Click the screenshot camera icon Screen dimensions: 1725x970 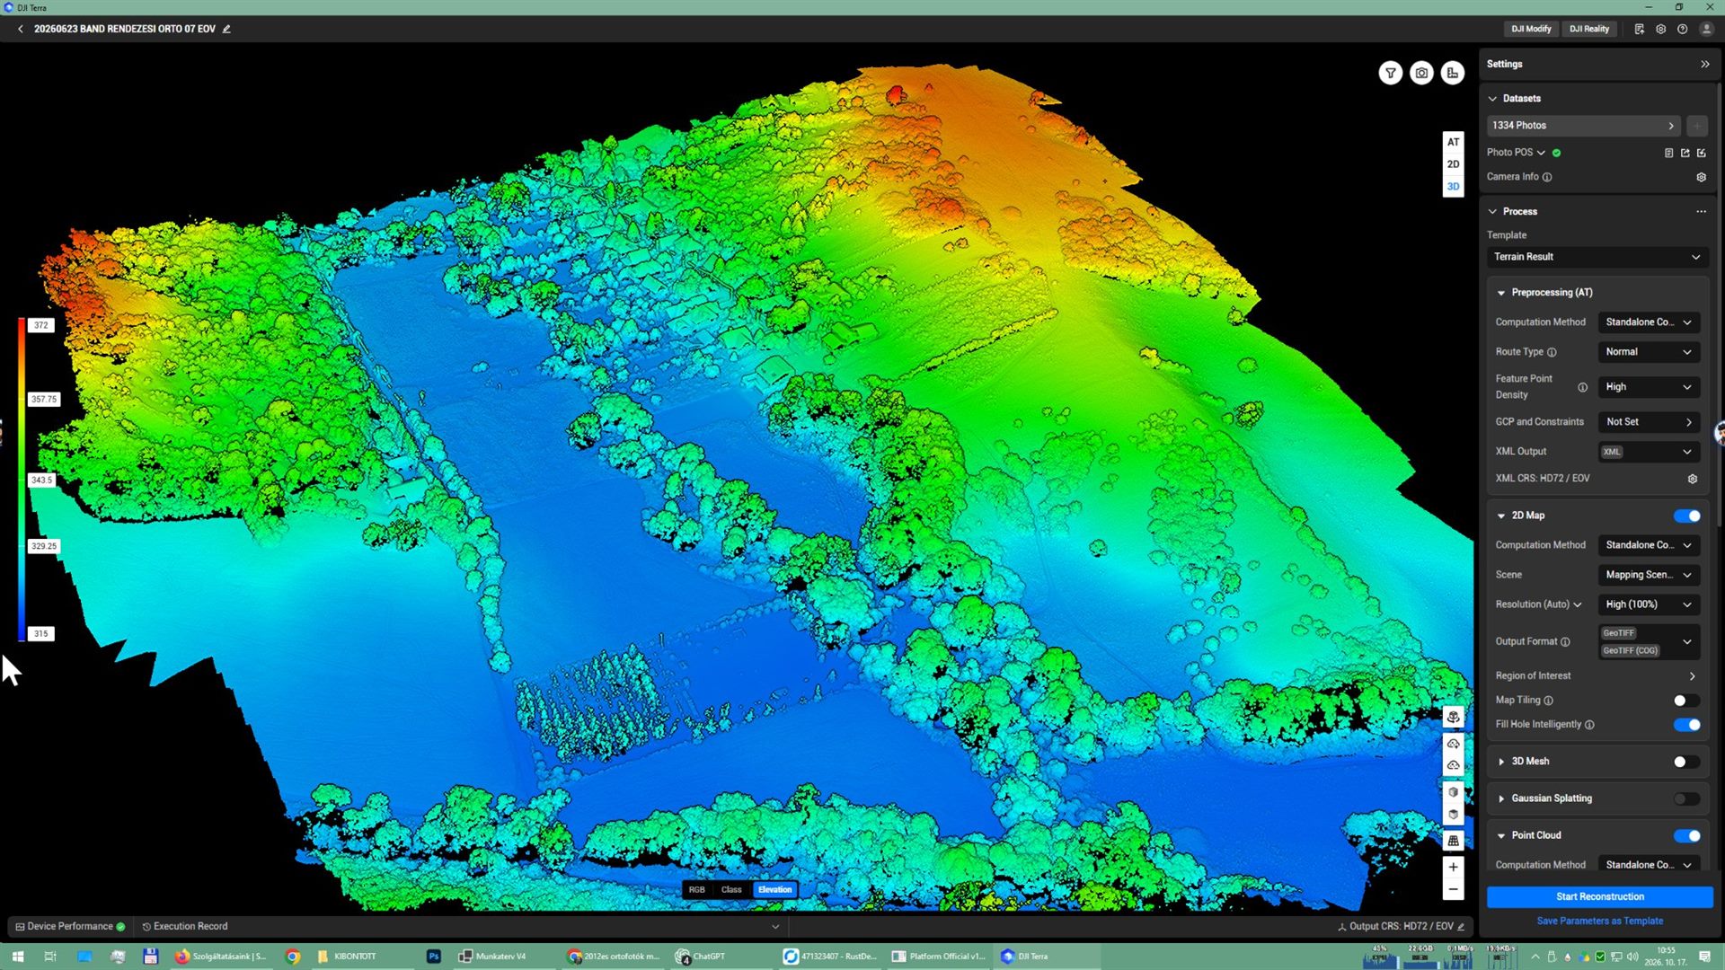point(1421,74)
